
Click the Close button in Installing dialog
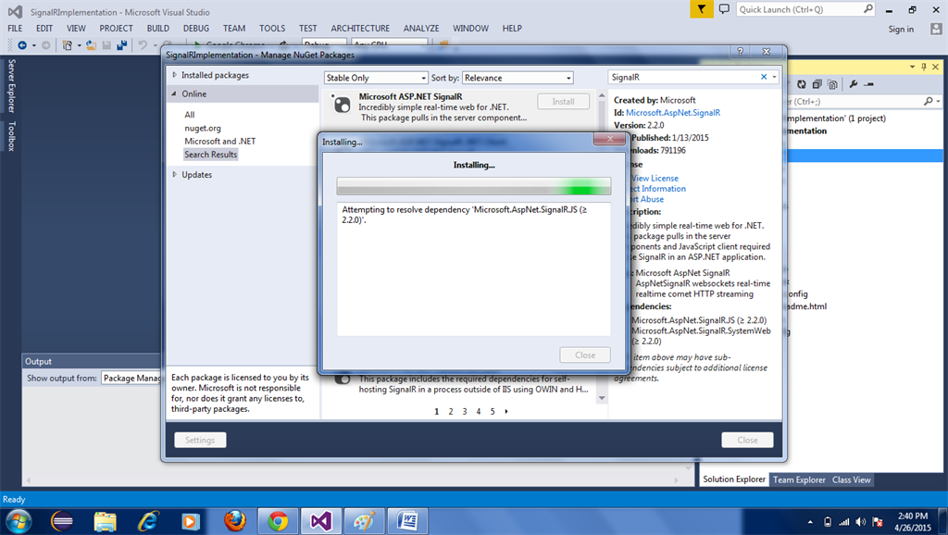point(585,355)
